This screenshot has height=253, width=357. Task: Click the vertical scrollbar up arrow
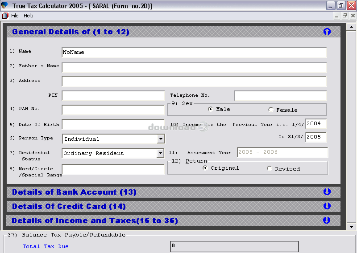coord(351,27)
